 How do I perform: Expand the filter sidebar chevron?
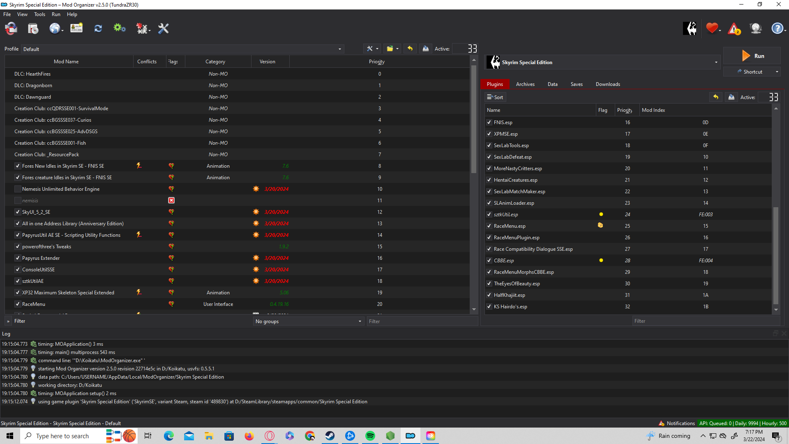pos(8,321)
